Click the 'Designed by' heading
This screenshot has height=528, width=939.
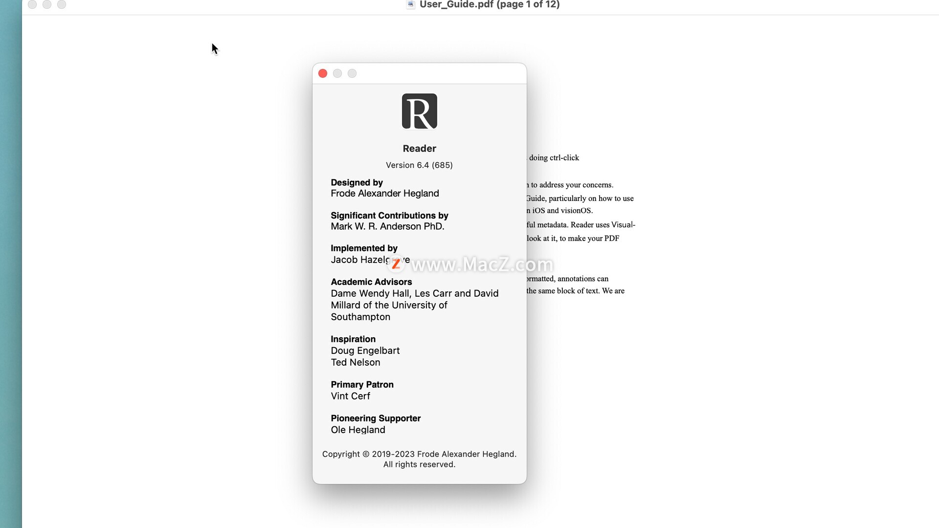pyautogui.click(x=357, y=182)
